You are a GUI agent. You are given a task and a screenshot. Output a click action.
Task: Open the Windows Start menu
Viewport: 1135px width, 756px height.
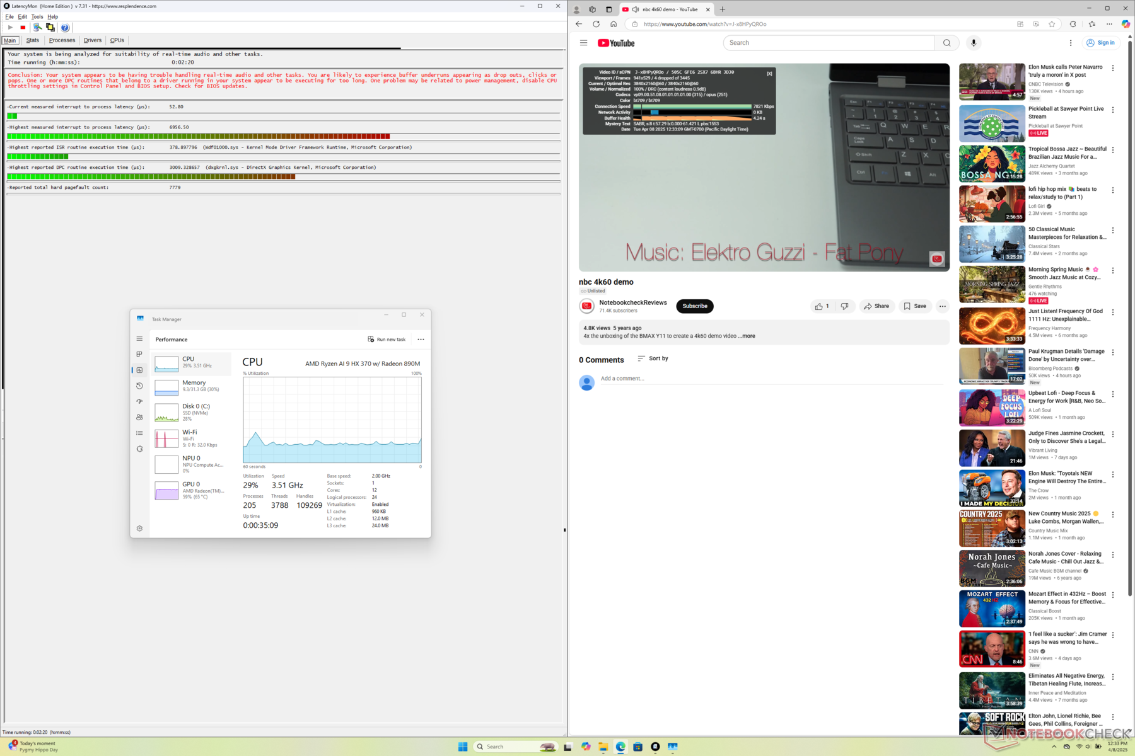click(463, 747)
